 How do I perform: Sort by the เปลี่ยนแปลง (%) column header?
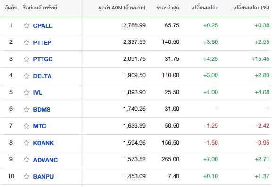pyautogui.click(x=251, y=8)
